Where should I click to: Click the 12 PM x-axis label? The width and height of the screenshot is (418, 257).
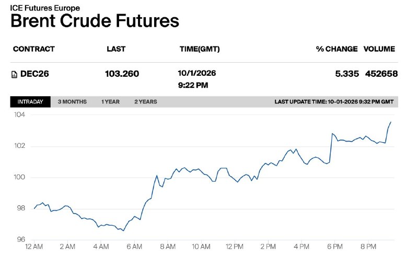pos(235,247)
